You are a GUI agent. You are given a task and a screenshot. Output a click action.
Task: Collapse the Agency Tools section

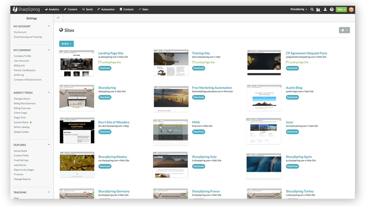[x=49, y=93]
